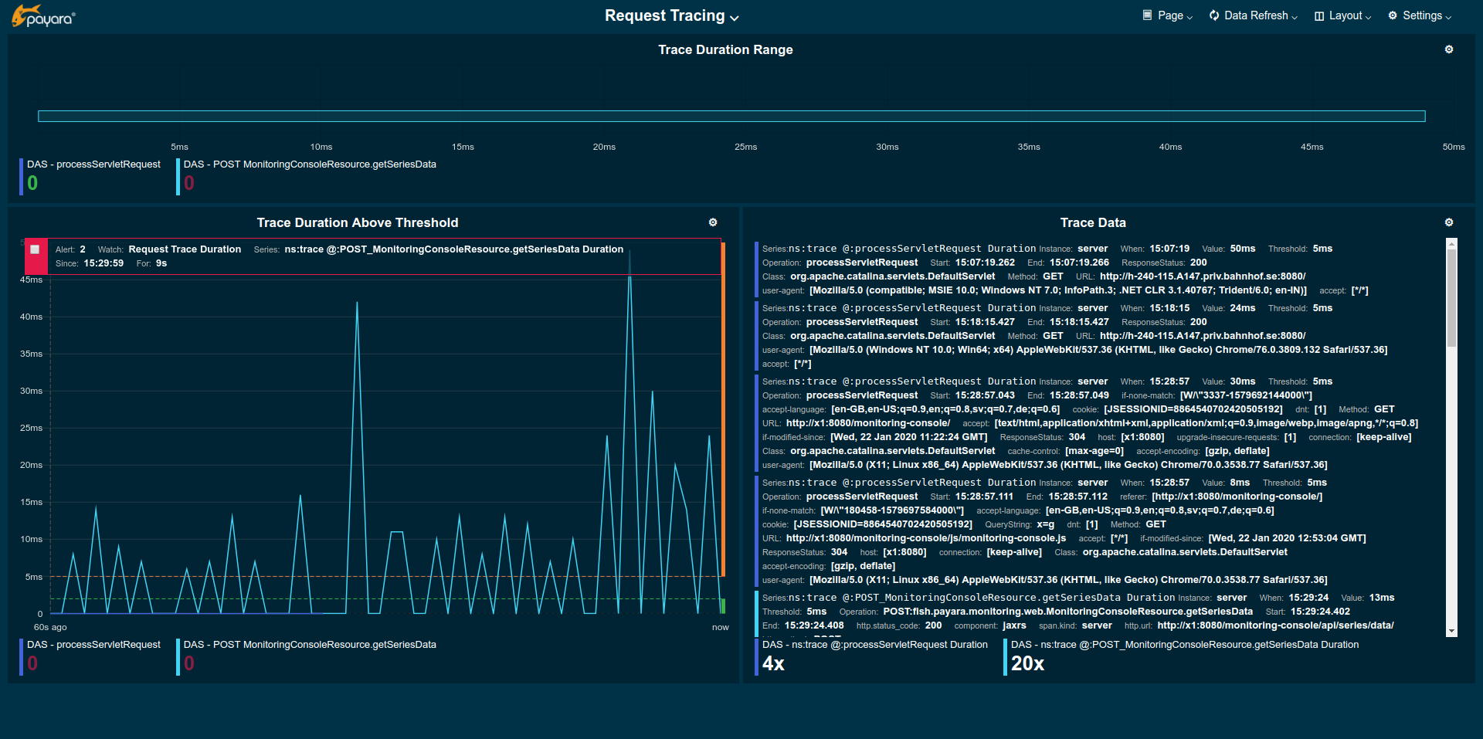This screenshot has height=739, width=1483.
Task: Click End time 15:18:15.427
Action: 1079,322
